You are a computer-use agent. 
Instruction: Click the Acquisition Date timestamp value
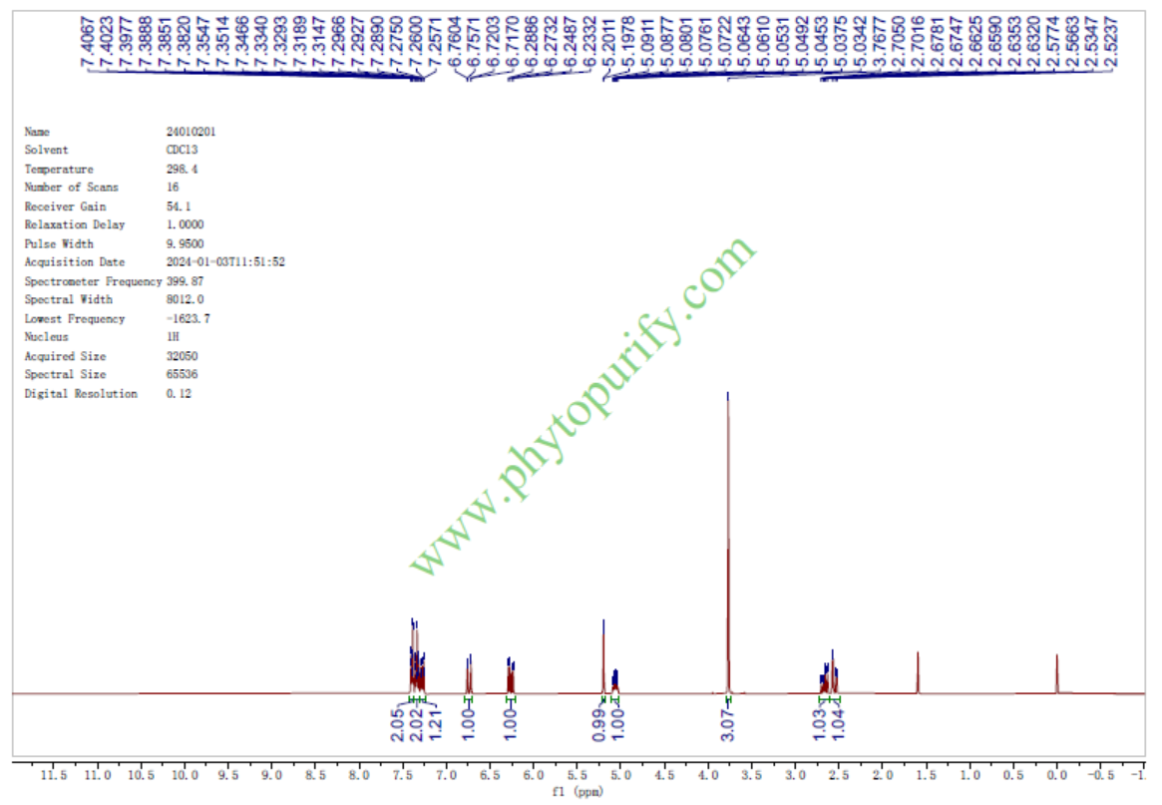[x=226, y=262]
